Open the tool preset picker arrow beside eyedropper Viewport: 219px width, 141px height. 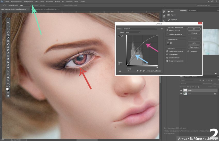(x=6, y=5)
